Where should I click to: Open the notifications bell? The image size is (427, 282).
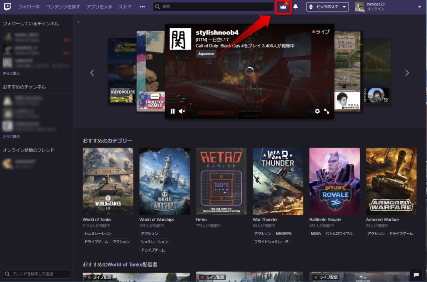click(296, 7)
